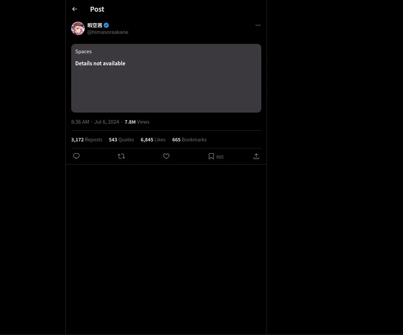This screenshot has width=403, height=335.
Task: Share the post via the upload icon
Action: [256, 156]
